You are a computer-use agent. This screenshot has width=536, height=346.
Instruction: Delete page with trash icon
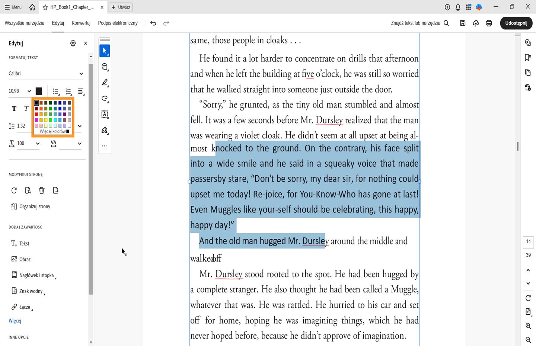pos(42,190)
